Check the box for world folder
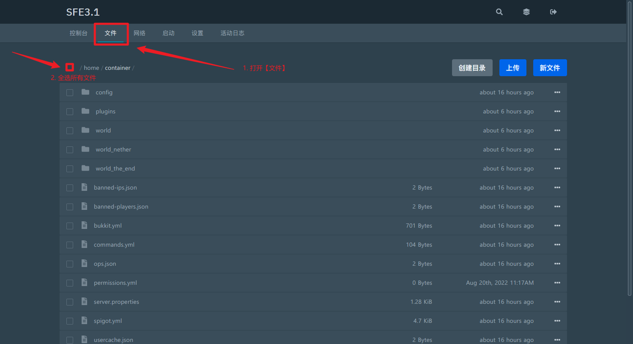The height and width of the screenshot is (344, 633). (70, 131)
